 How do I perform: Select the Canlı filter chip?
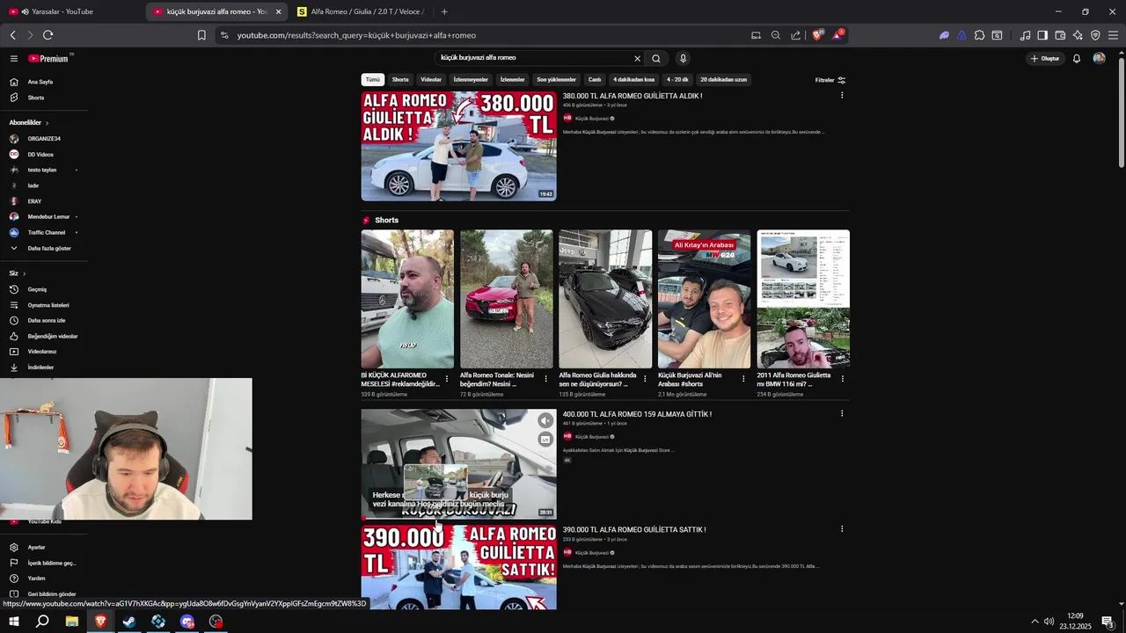pyautogui.click(x=595, y=80)
